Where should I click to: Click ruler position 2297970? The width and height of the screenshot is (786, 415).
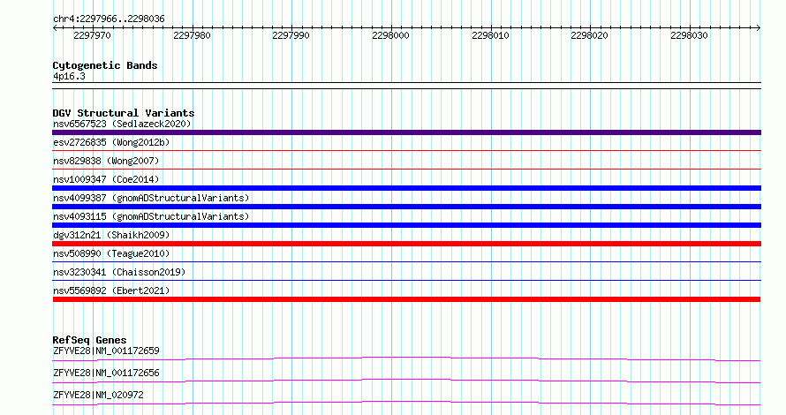click(92, 35)
